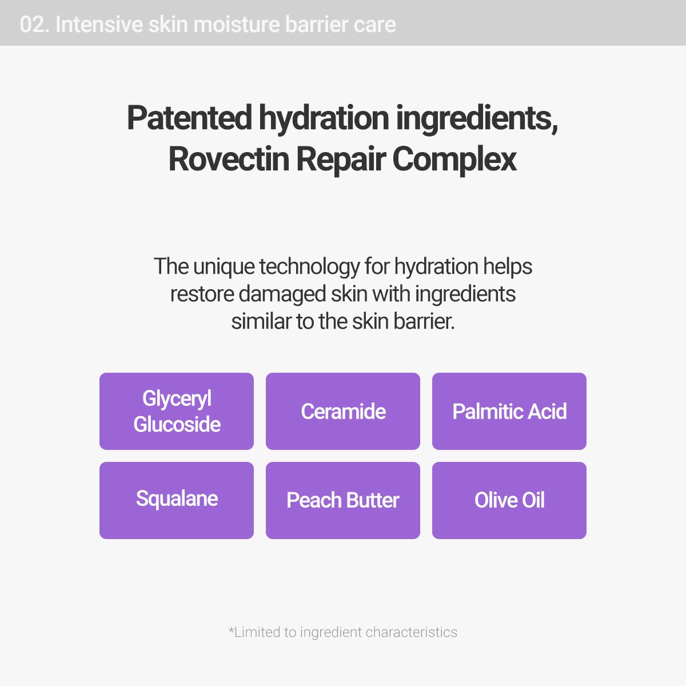Select the Ceramide ingredient tile
Screen dimensions: 686x686
click(343, 412)
